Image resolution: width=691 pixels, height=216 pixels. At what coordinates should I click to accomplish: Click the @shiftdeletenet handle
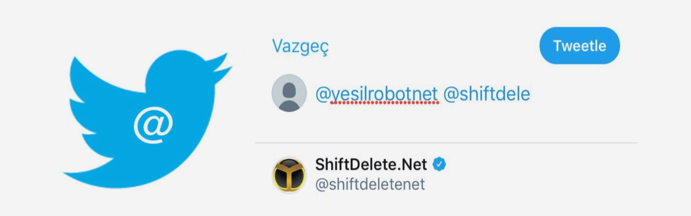tap(370, 184)
